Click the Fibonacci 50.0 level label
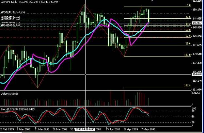 (x=188, y=30)
